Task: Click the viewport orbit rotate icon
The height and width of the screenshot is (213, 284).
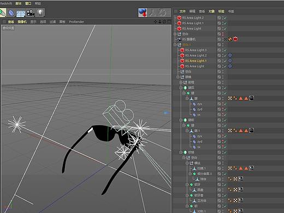Action: [164, 22]
